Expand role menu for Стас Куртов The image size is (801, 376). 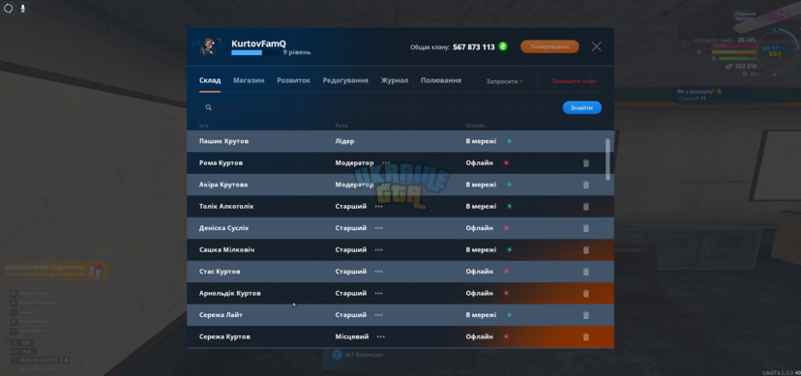pos(378,272)
